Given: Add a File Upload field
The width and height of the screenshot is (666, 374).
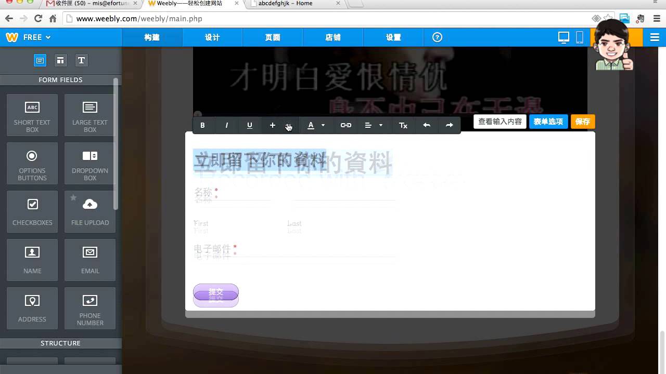Looking at the screenshot, I should coord(90,211).
